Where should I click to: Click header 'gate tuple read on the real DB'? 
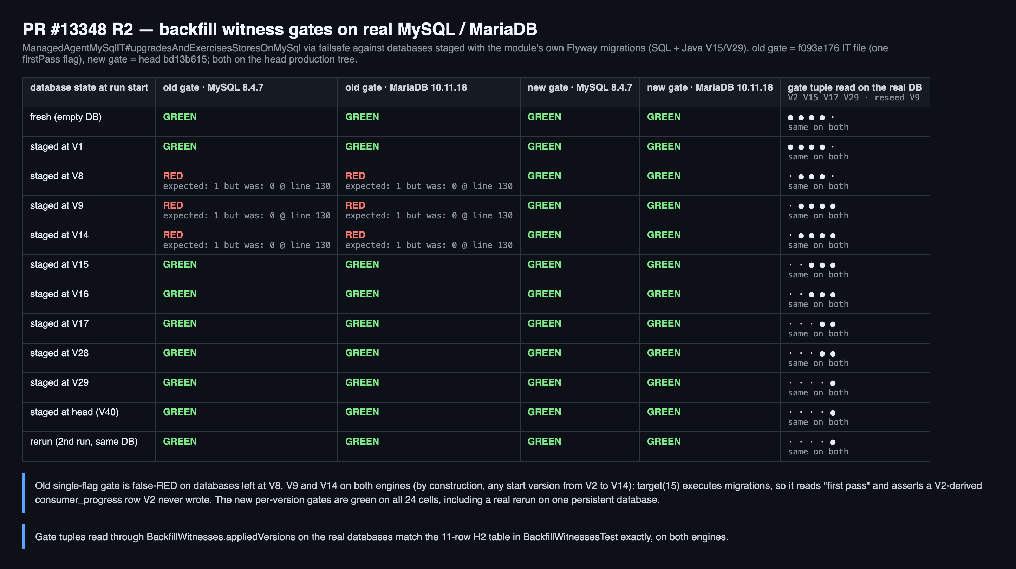click(855, 87)
